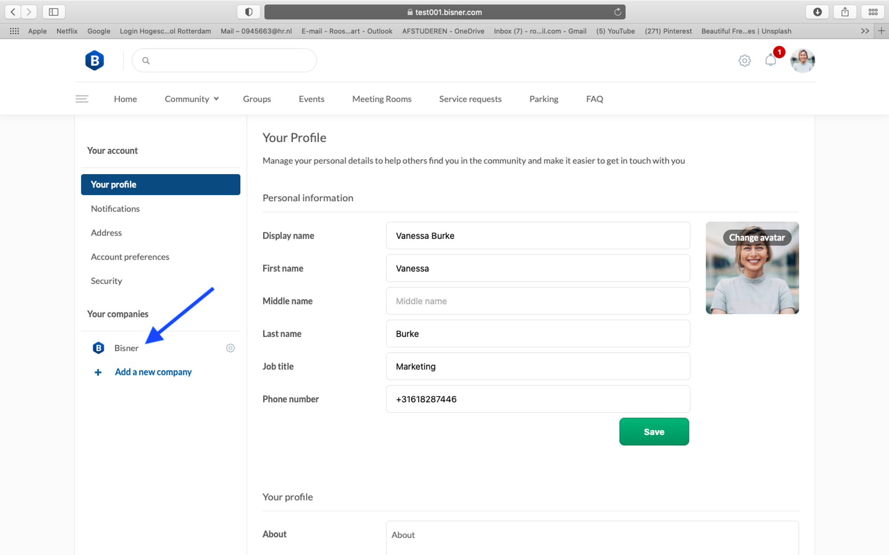The image size is (889, 555).
Task: Click the Safari address bar
Action: 444,12
